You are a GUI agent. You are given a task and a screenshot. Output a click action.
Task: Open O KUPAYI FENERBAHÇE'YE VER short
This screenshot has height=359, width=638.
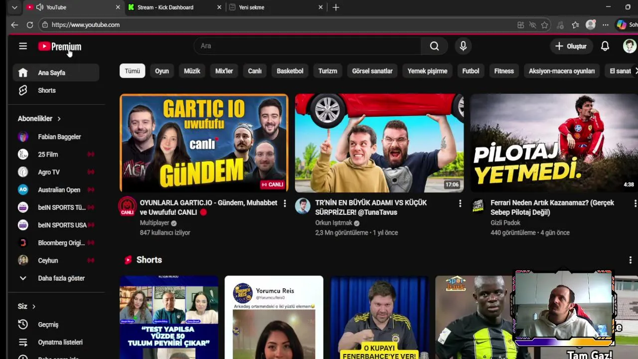[379, 317]
